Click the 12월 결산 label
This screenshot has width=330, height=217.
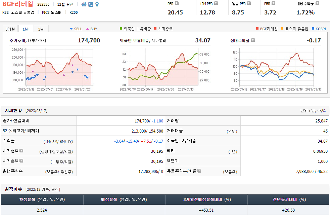point(65,4)
